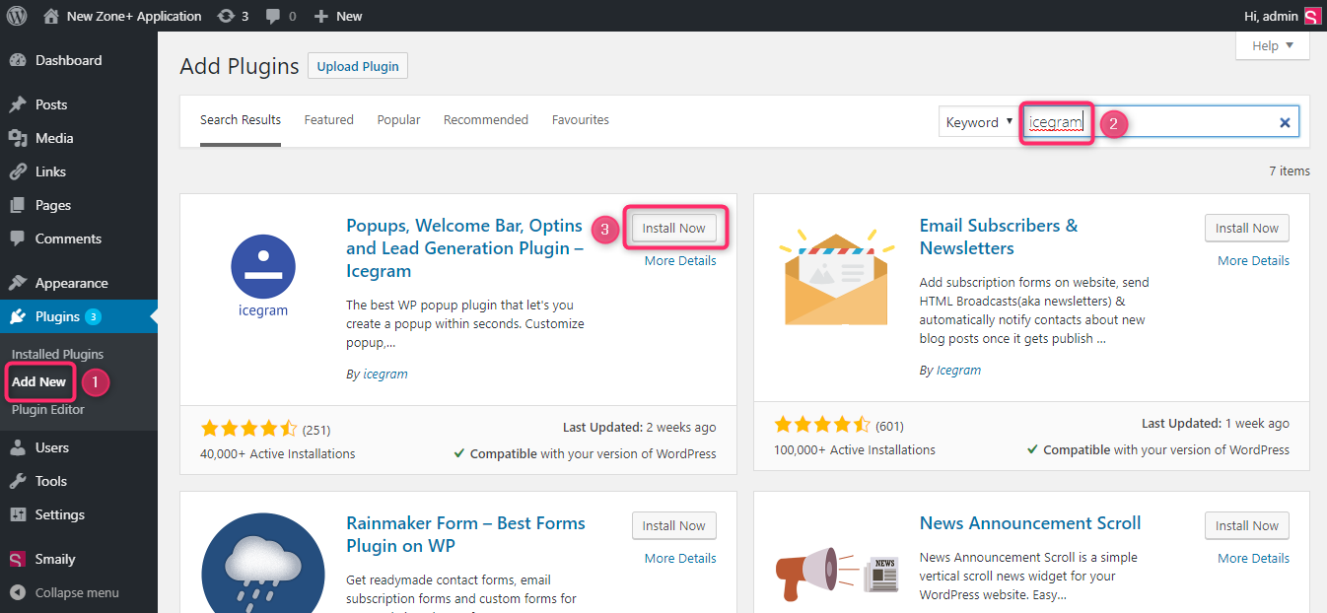Open Dashboard from the sidebar
The height and width of the screenshot is (613, 1327).
[x=79, y=60]
